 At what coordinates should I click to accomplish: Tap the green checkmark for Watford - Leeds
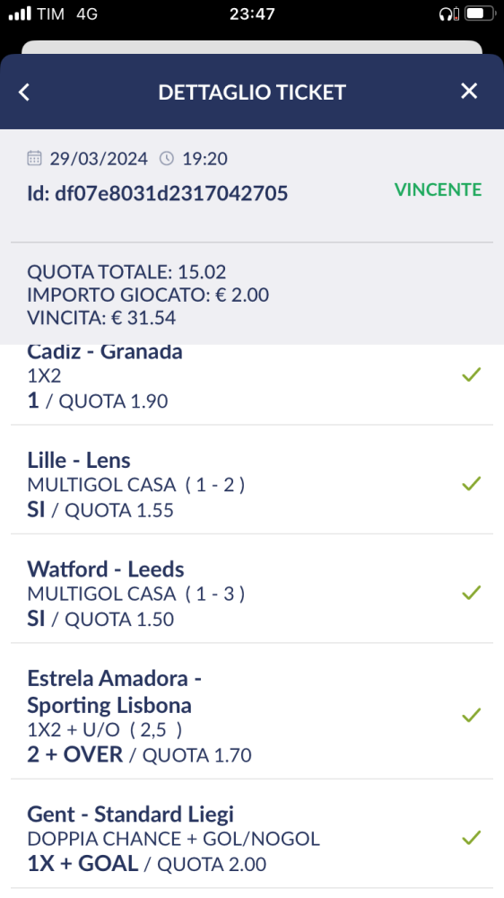tap(472, 593)
